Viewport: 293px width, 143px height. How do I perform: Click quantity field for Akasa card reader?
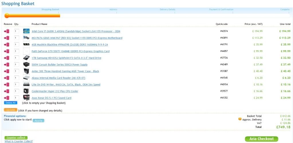click(x=16, y=78)
